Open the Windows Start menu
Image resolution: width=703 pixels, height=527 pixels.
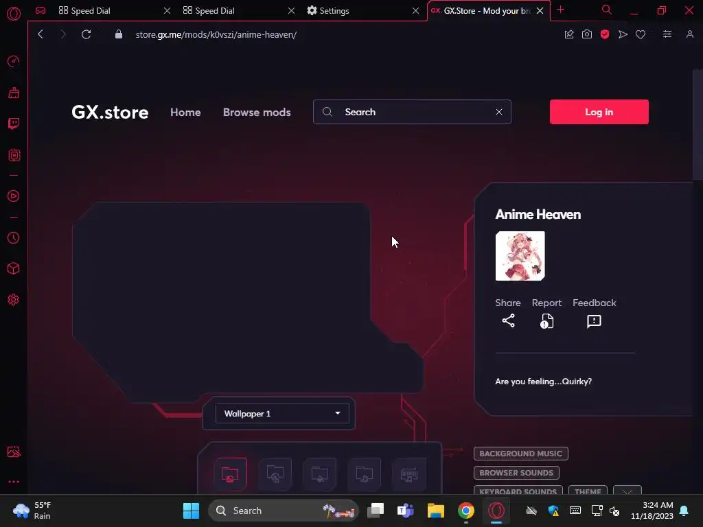point(191,511)
